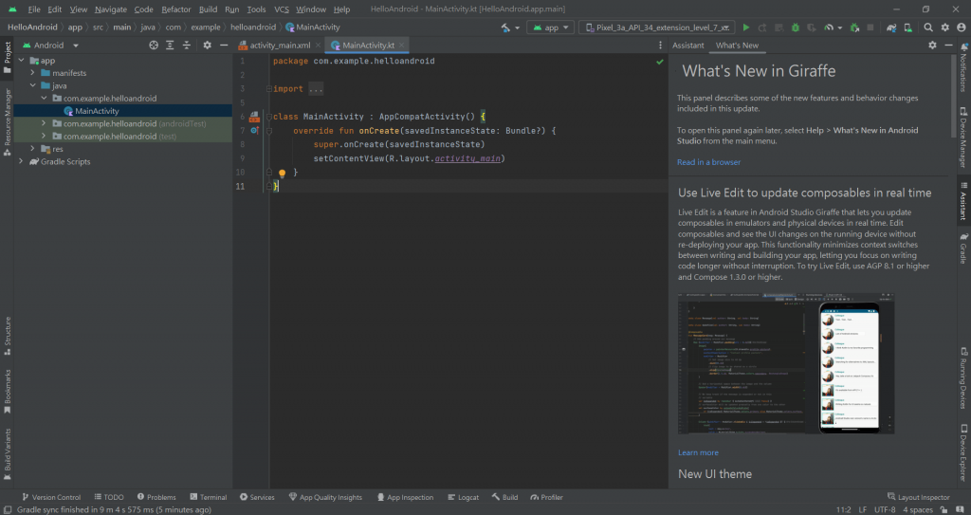Click the Select Opened File target icon

click(155, 45)
